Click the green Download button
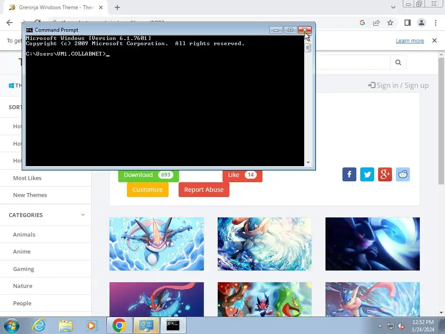 (149, 175)
